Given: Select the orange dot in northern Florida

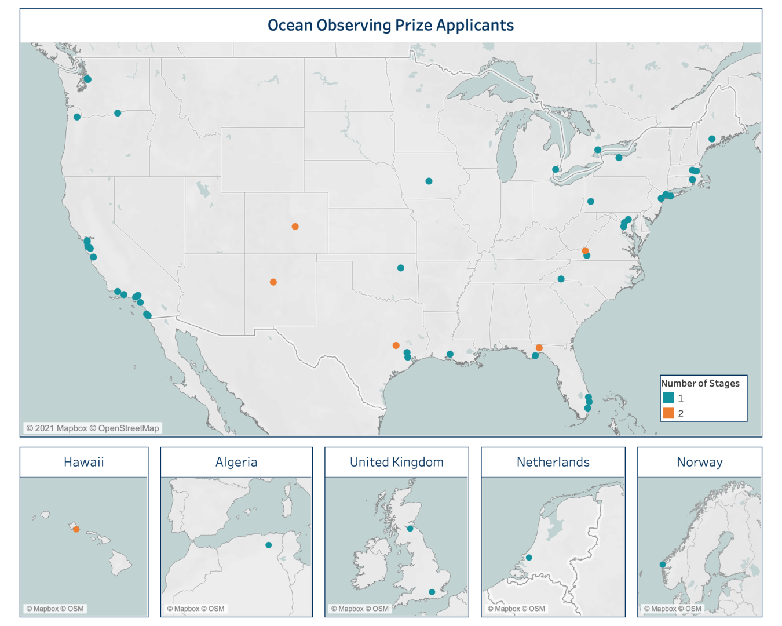Looking at the screenshot, I should point(539,348).
